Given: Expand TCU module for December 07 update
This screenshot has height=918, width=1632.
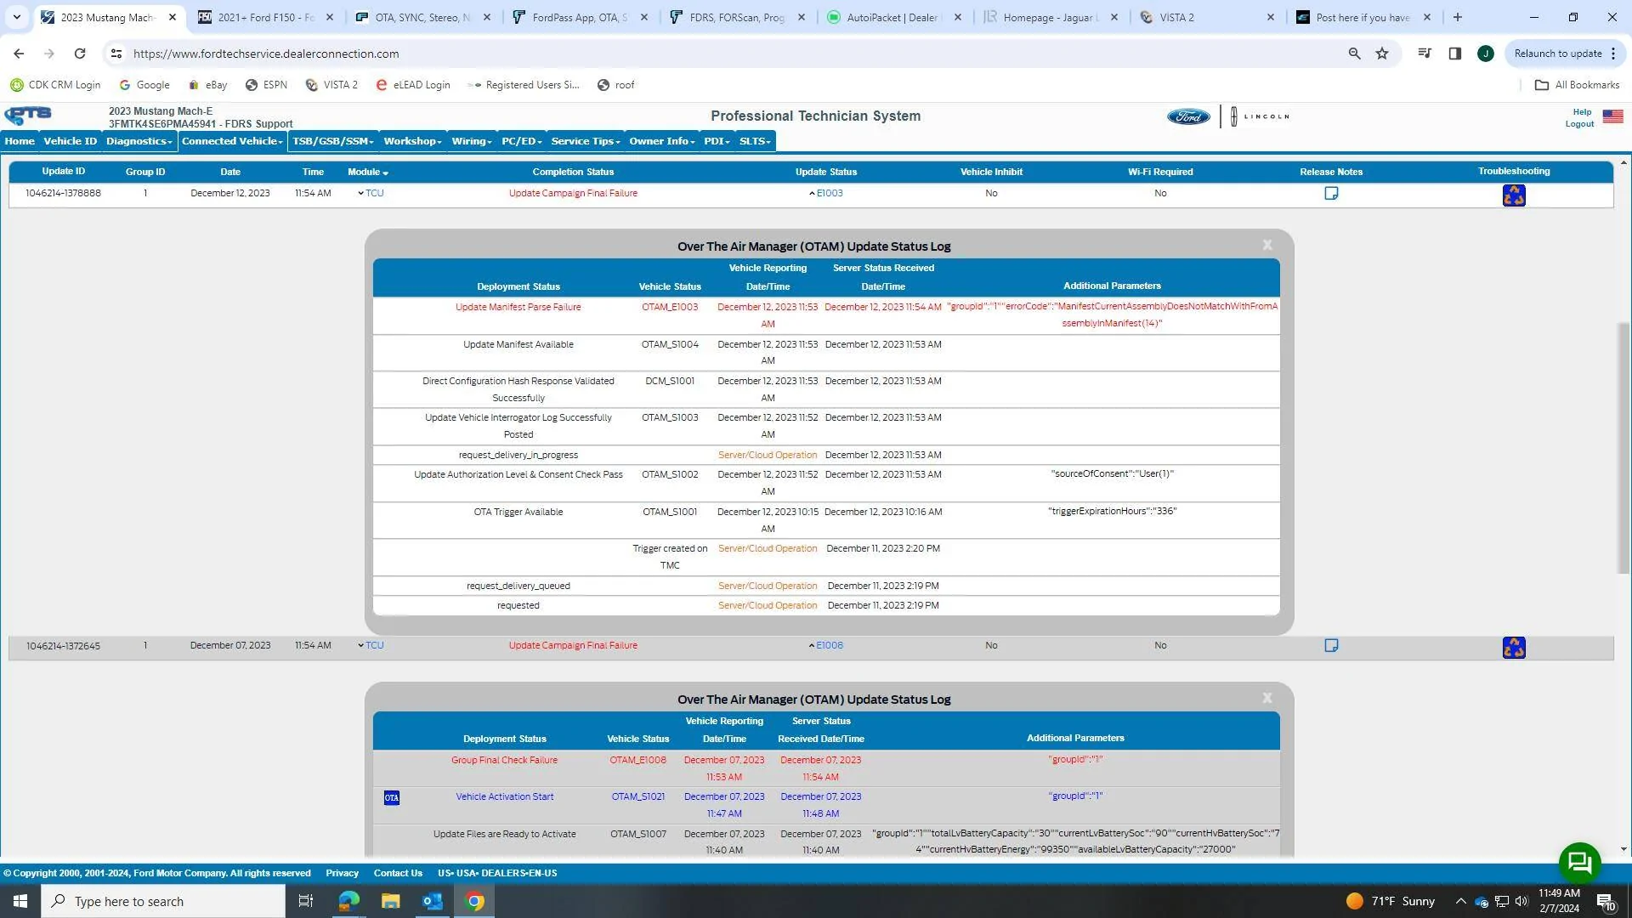Looking at the screenshot, I should click(371, 645).
